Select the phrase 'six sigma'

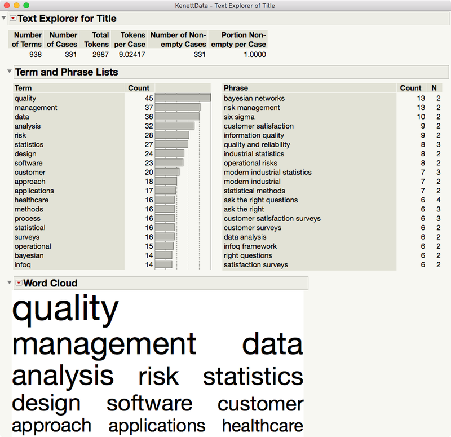(x=239, y=117)
